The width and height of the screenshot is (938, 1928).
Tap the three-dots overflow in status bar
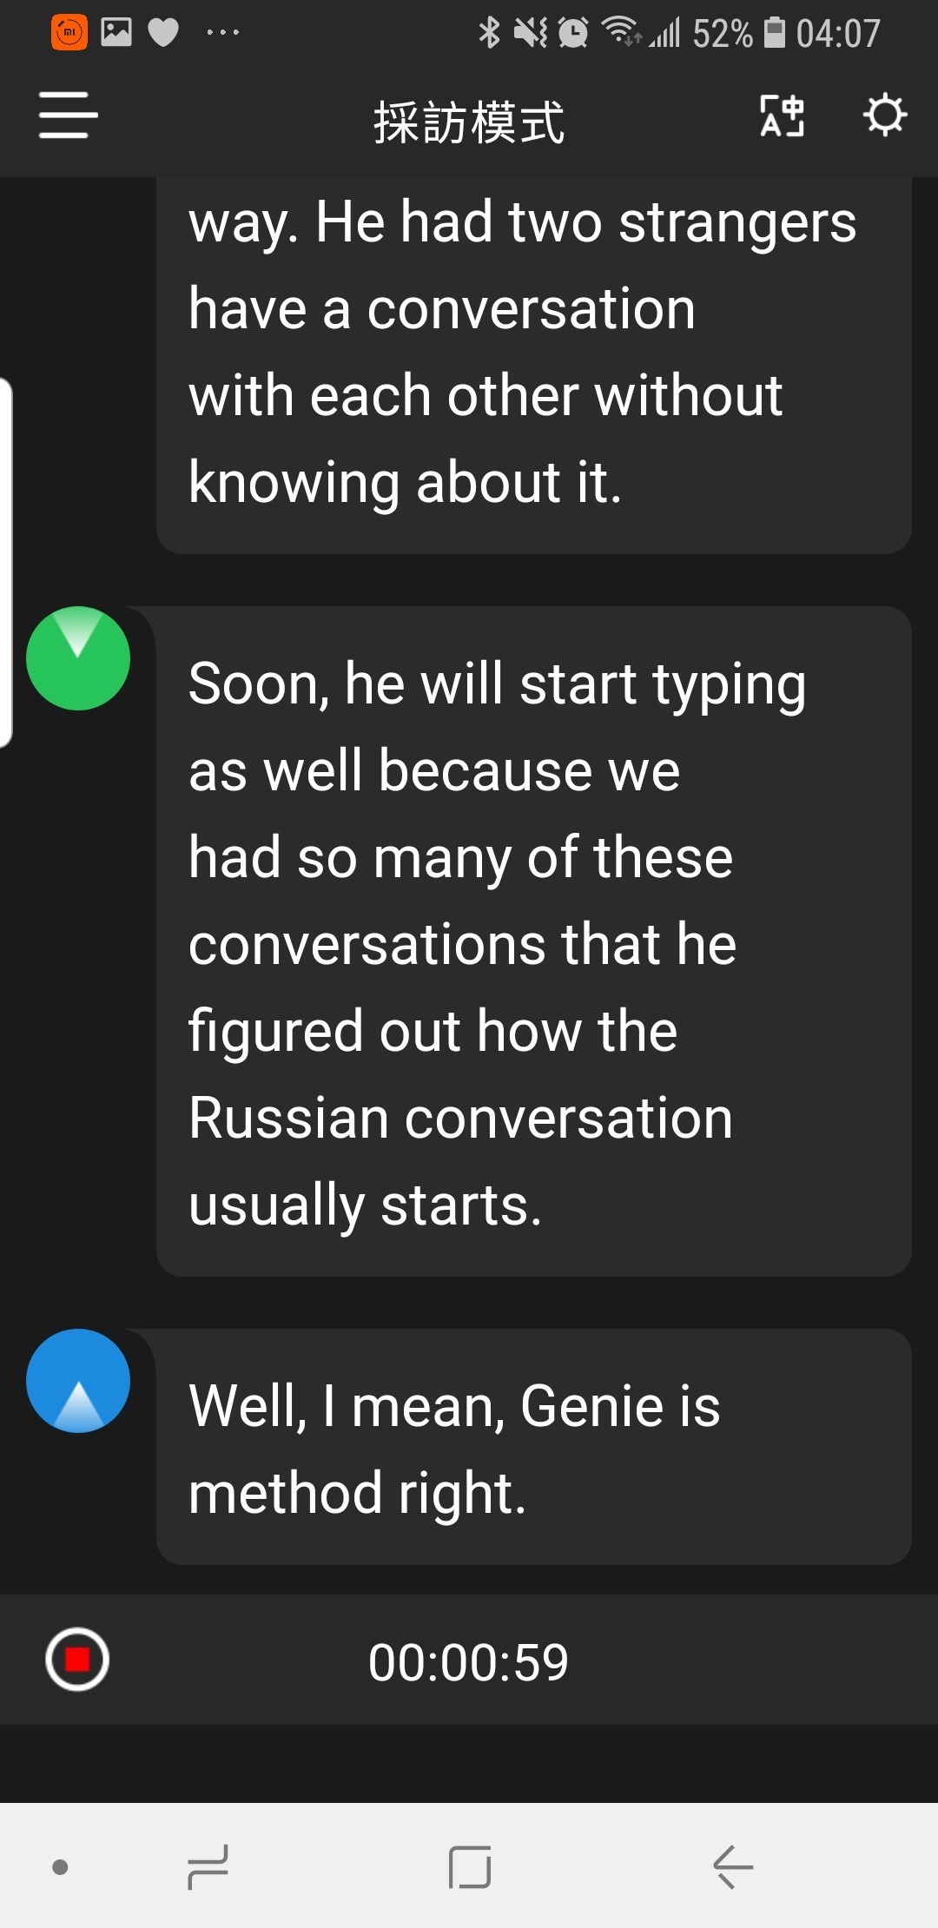coord(222,33)
